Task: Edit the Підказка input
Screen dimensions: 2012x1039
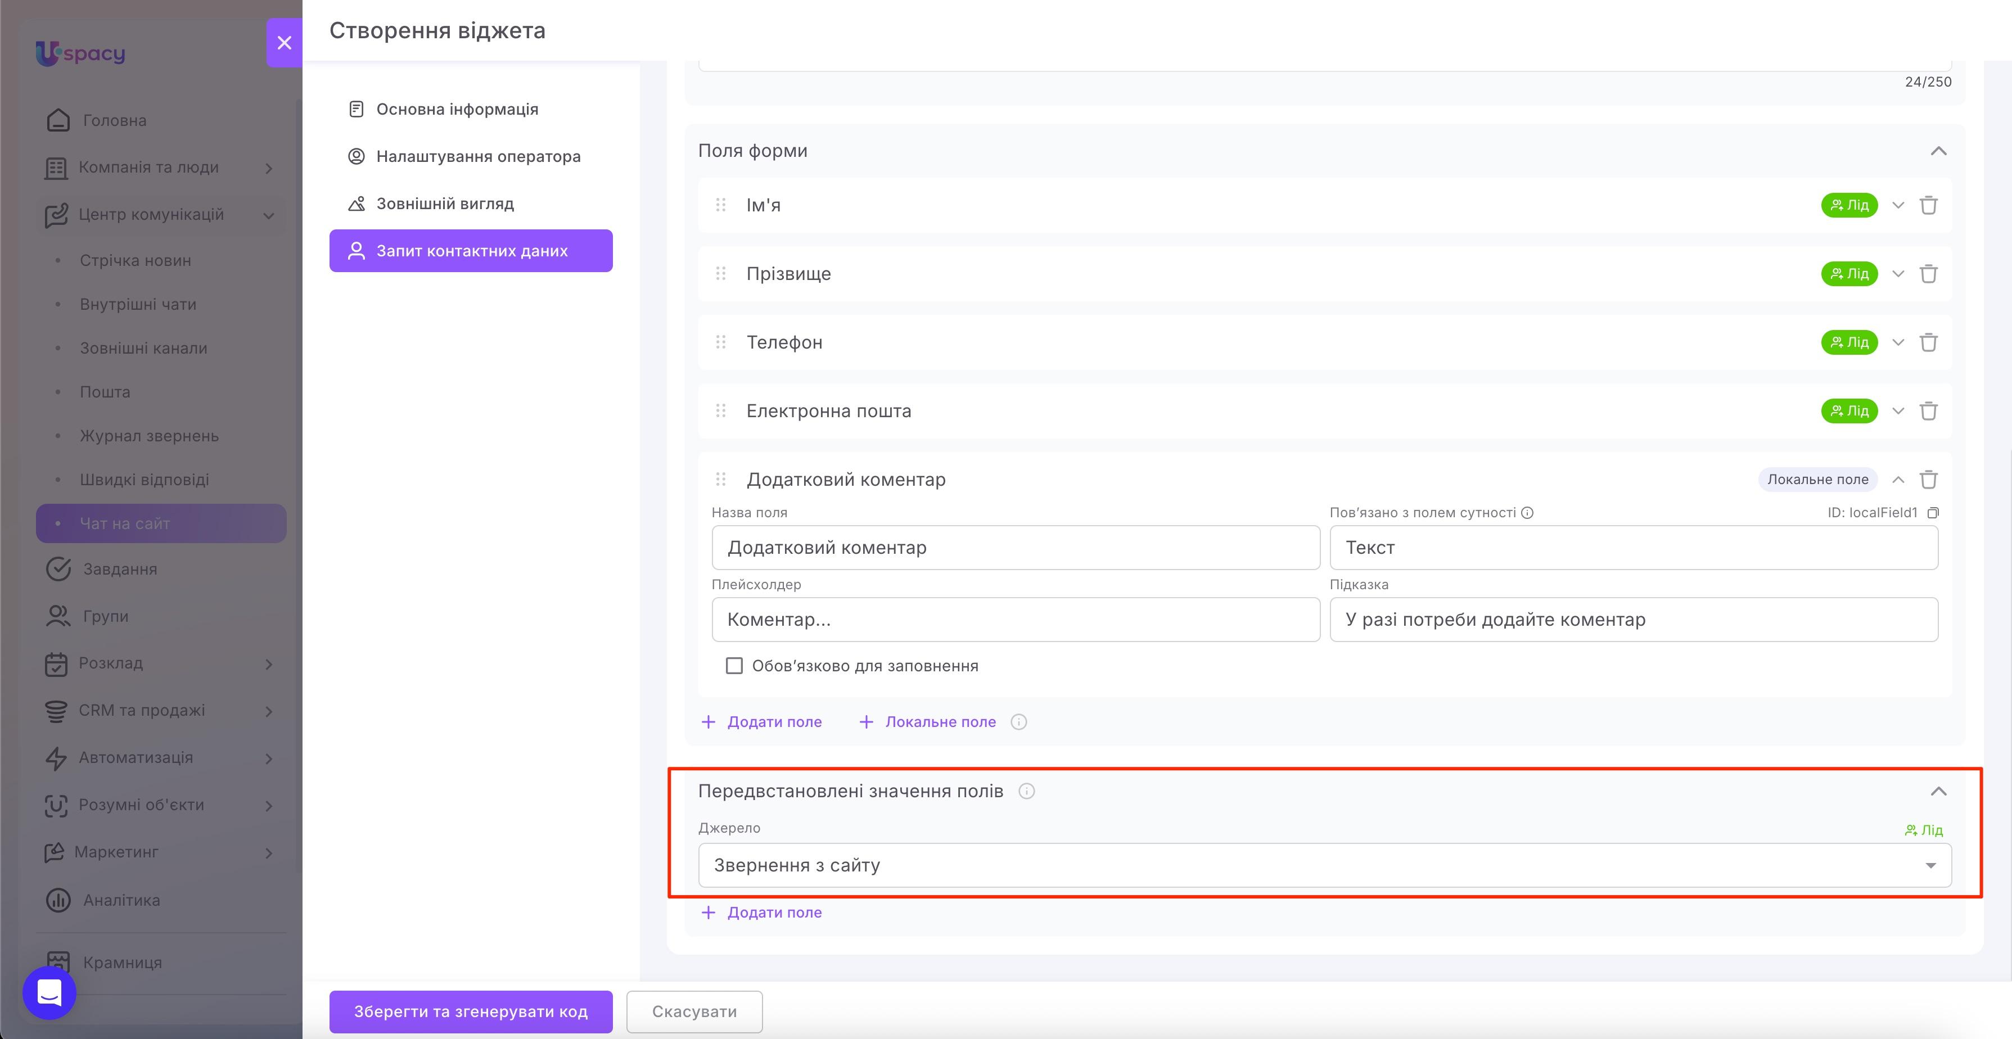Action: tap(1634, 620)
